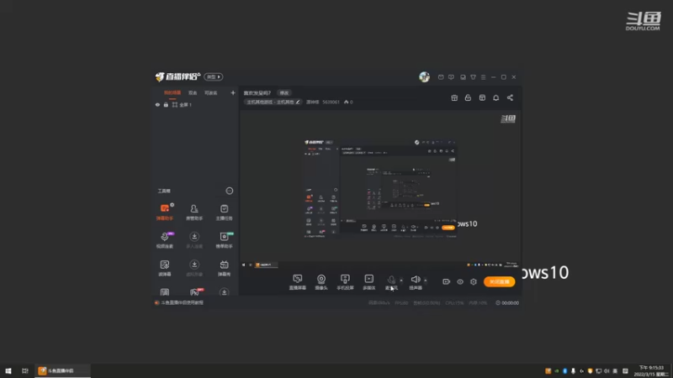Open the mail icon in title bar
The width and height of the screenshot is (673, 378).
coord(441,77)
